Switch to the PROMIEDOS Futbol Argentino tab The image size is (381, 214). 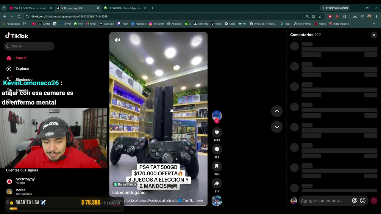coord(125,8)
